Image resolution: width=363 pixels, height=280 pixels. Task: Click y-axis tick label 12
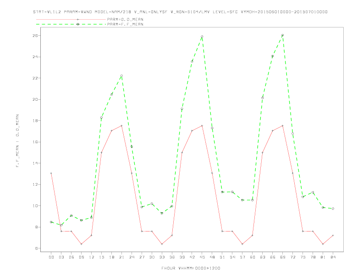pos(35,184)
